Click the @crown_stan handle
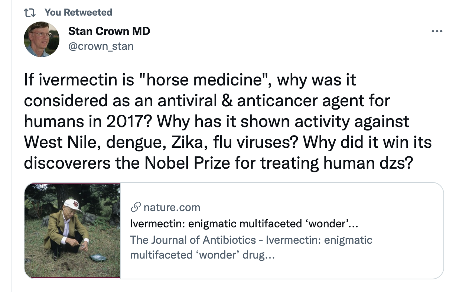The height and width of the screenshot is (292, 456). point(101,46)
